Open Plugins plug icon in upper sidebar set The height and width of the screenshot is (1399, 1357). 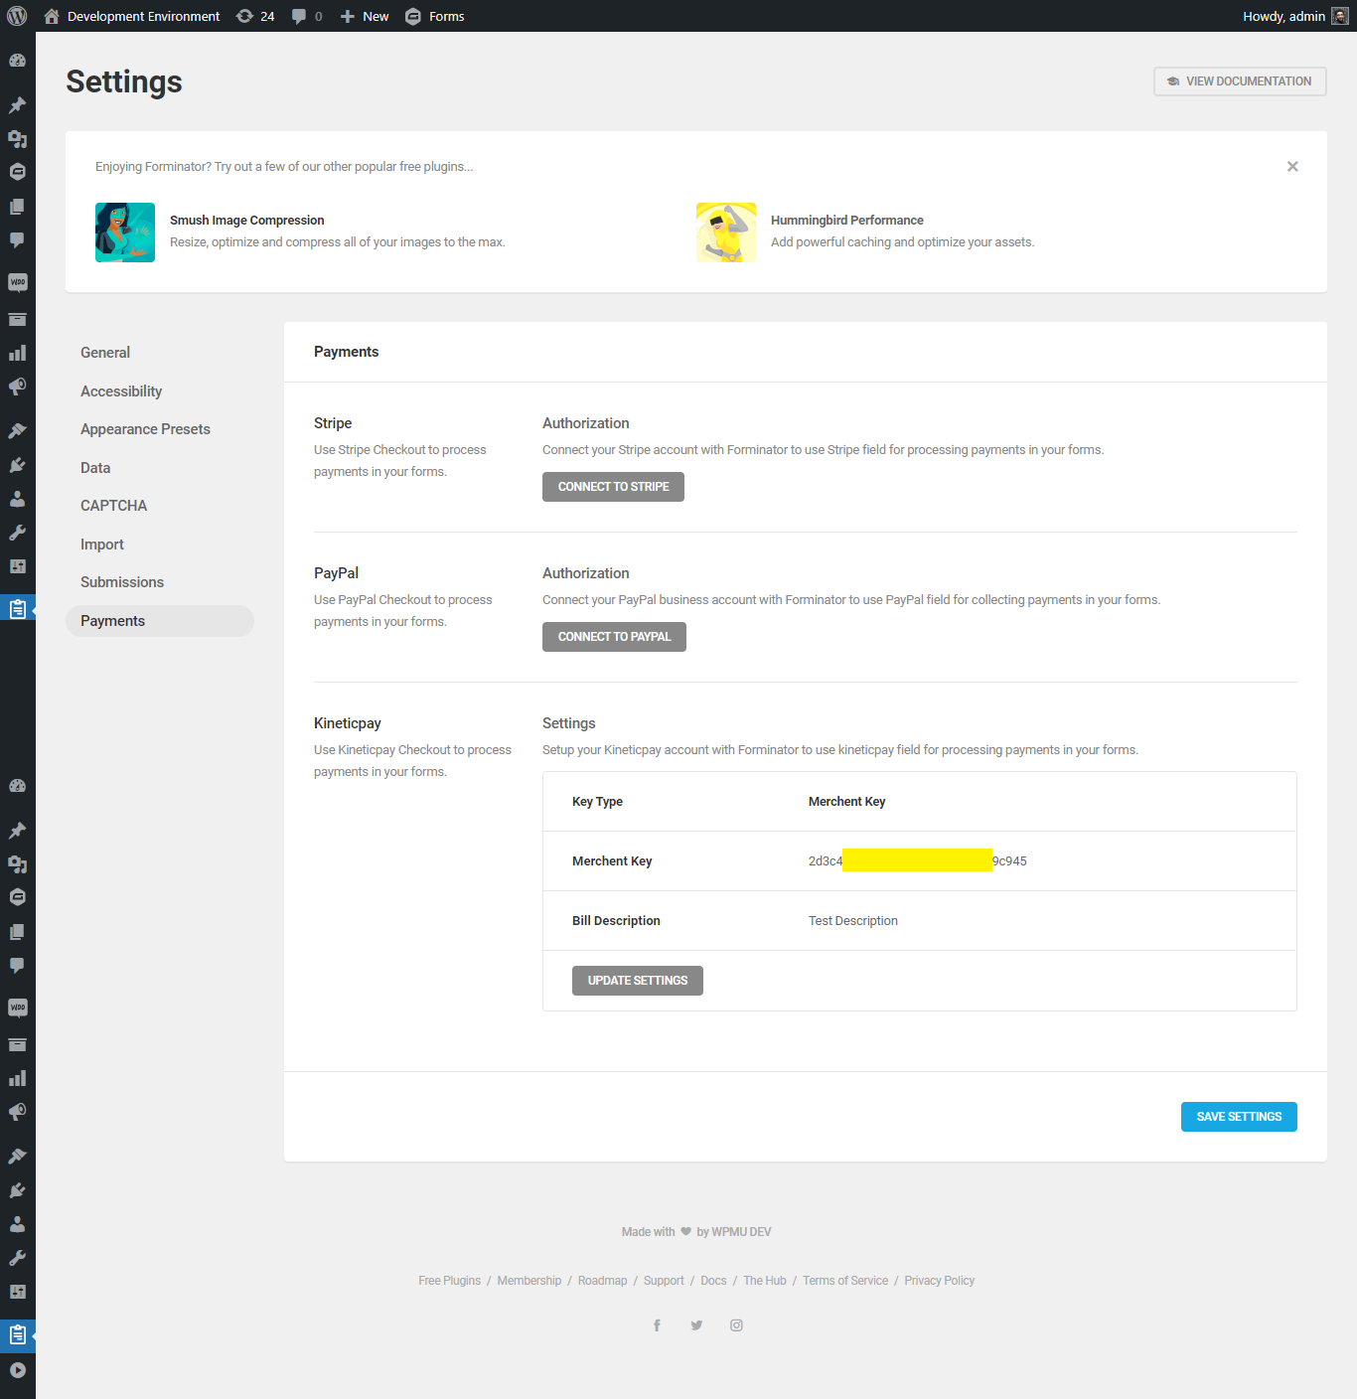pos(17,465)
